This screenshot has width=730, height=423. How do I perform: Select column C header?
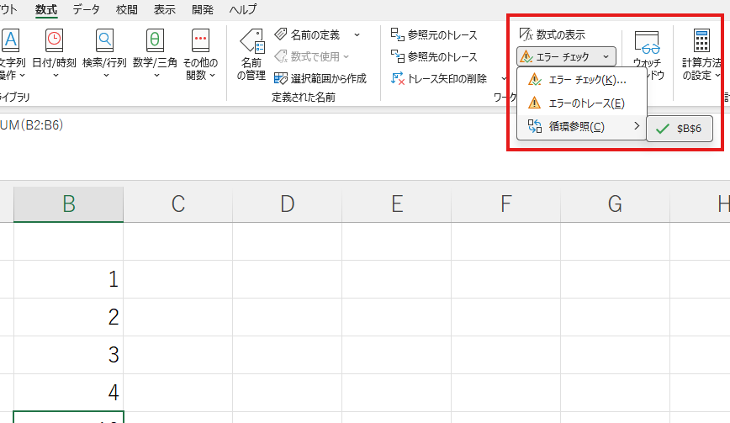[x=177, y=204]
